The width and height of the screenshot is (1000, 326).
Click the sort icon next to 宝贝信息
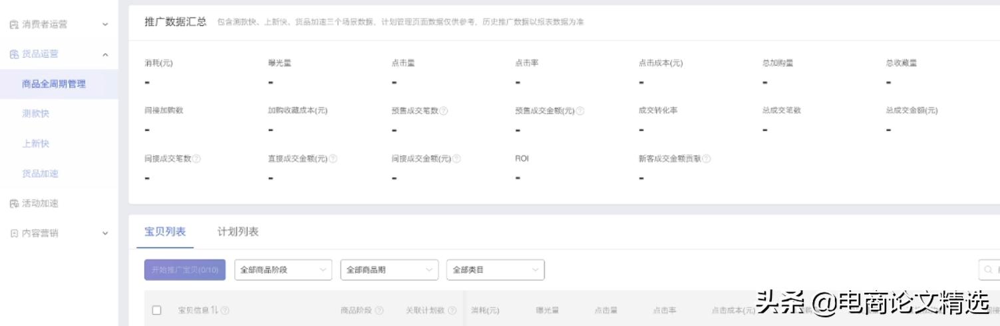pos(215,310)
